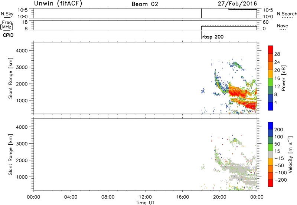Click the 'rbsp 200' CPID marker text
The height and width of the screenshot is (205, 297).
(x=213, y=37)
